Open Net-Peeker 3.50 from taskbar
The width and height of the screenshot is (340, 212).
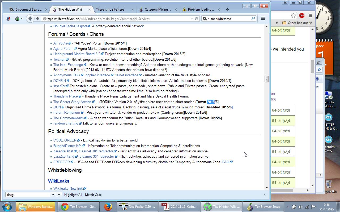(x=138, y=207)
